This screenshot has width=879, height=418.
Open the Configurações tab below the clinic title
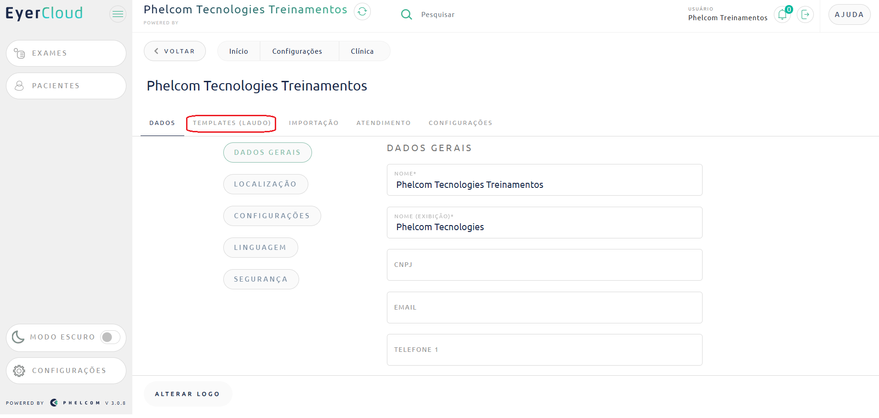[x=460, y=123]
